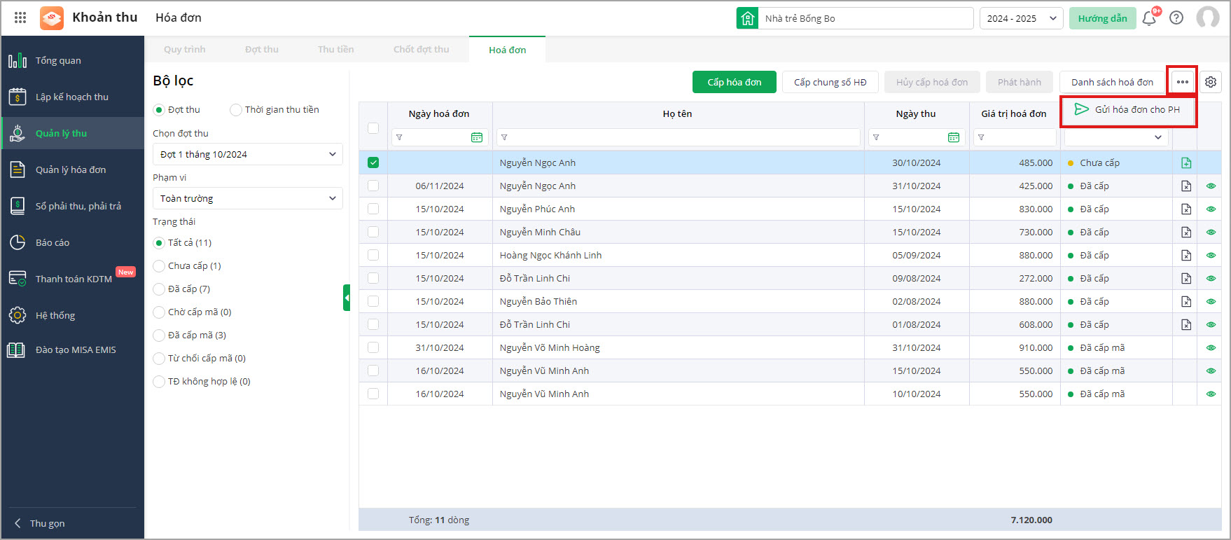Open the notifications bell
Viewport: 1231px width, 540px height.
point(1148,18)
